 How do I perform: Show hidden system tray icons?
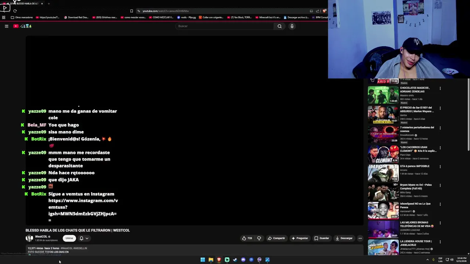coord(427,260)
